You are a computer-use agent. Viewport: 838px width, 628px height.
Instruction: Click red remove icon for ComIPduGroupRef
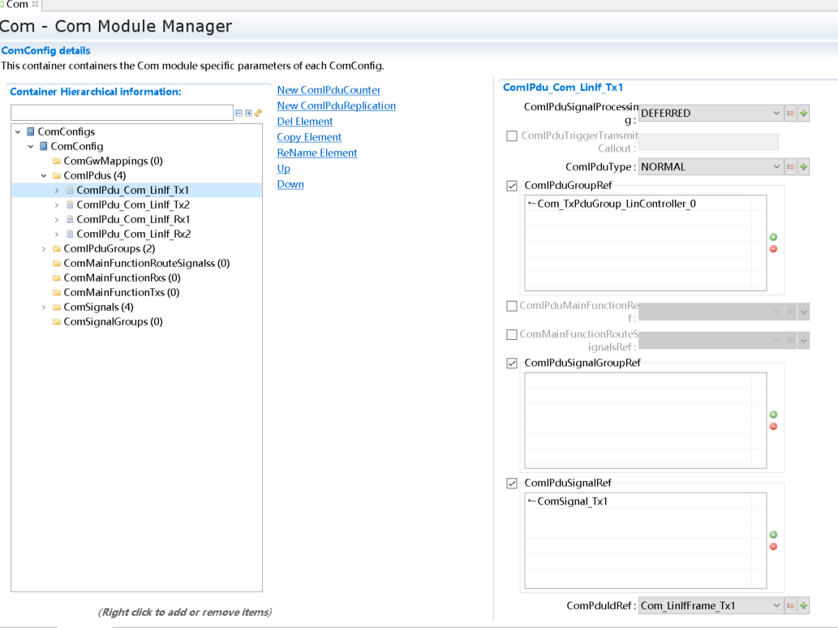(773, 248)
